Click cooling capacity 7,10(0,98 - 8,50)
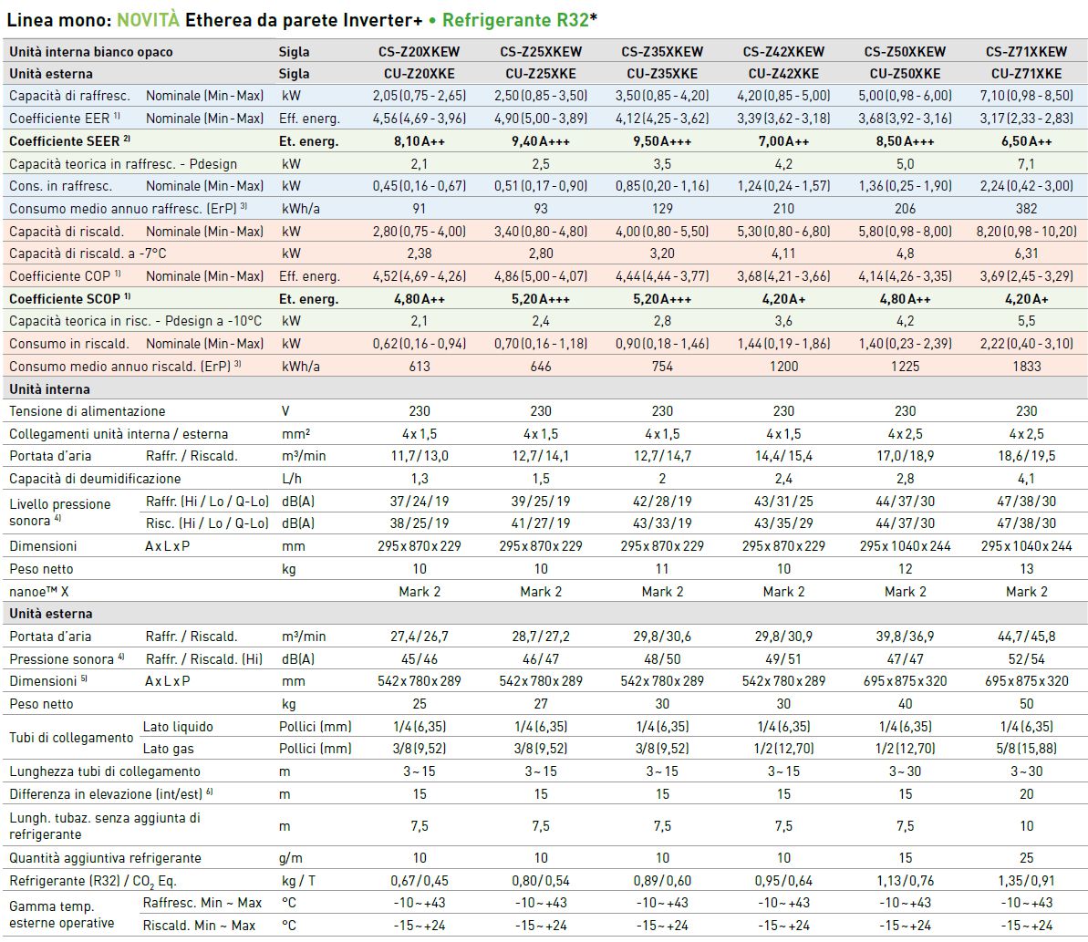Viewport: 1088px width, 942px height. tap(1026, 97)
